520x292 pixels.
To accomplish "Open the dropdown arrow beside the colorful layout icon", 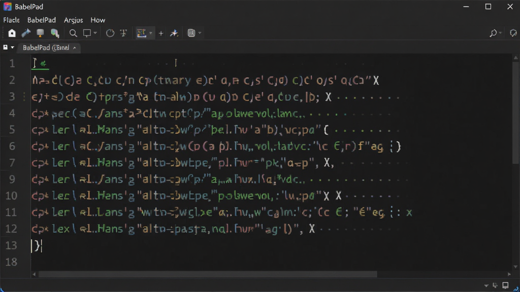I will pyautogui.click(x=150, y=33).
